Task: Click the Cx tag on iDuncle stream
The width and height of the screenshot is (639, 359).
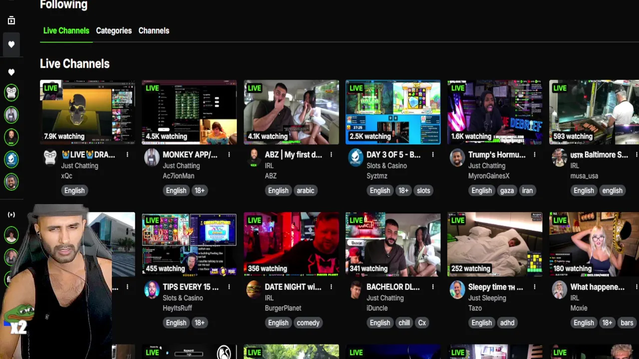Action: tap(422, 323)
